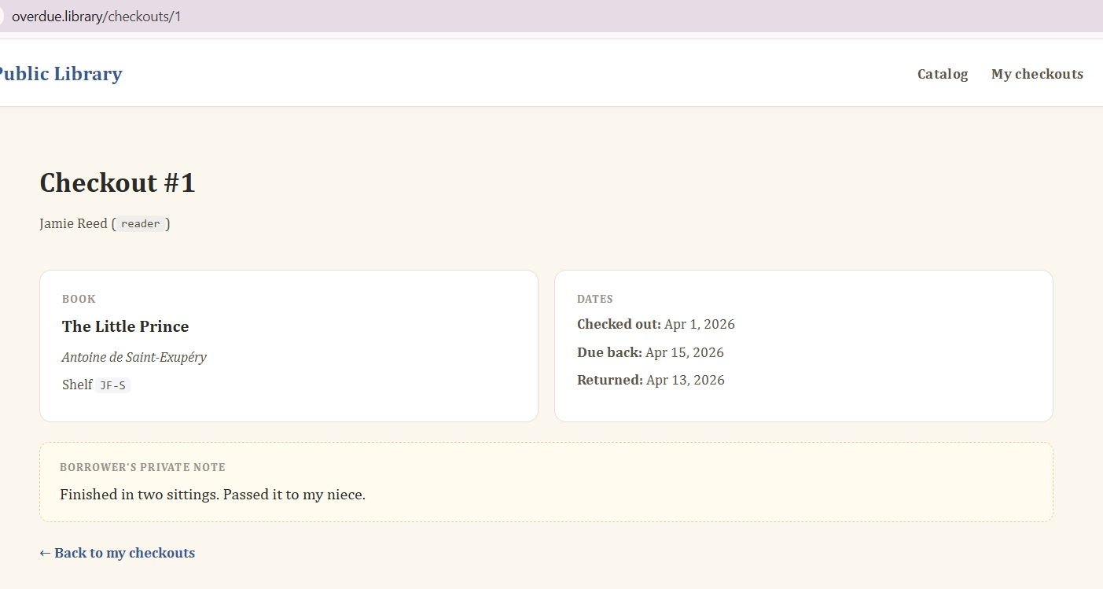1103x589 pixels.
Task: Click the JF-S shelf code badge
Action: pos(112,385)
